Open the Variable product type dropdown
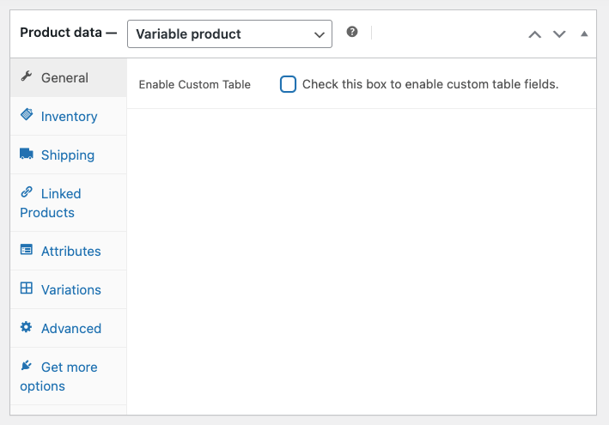 (x=229, y=34)
